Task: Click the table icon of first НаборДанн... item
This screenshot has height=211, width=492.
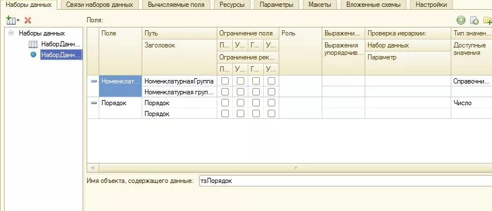Action: coord(33,44)
